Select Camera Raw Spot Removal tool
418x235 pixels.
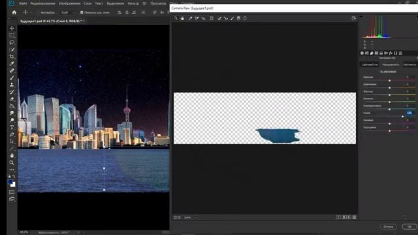219,18
